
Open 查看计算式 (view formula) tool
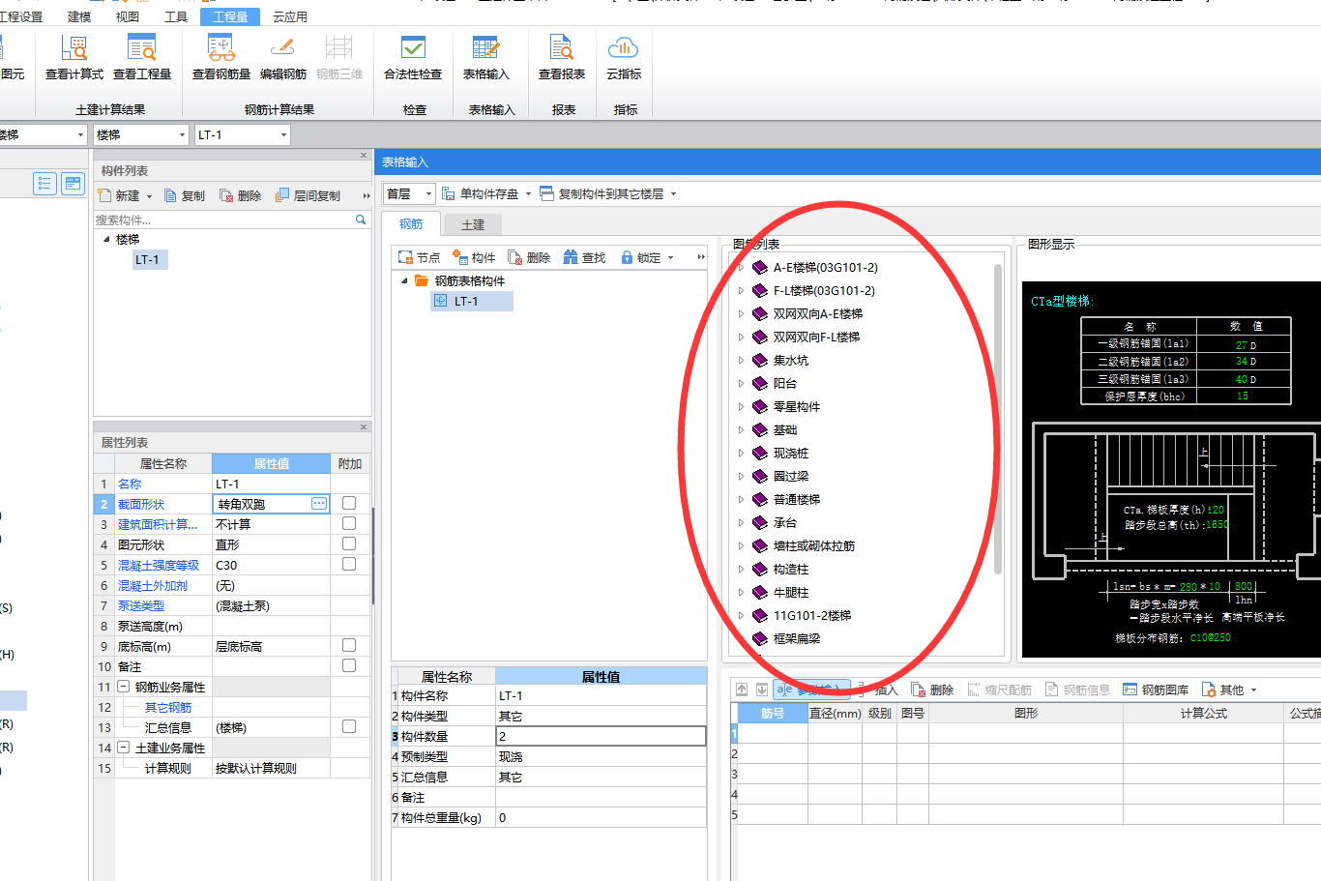click(x=74, y=57)
